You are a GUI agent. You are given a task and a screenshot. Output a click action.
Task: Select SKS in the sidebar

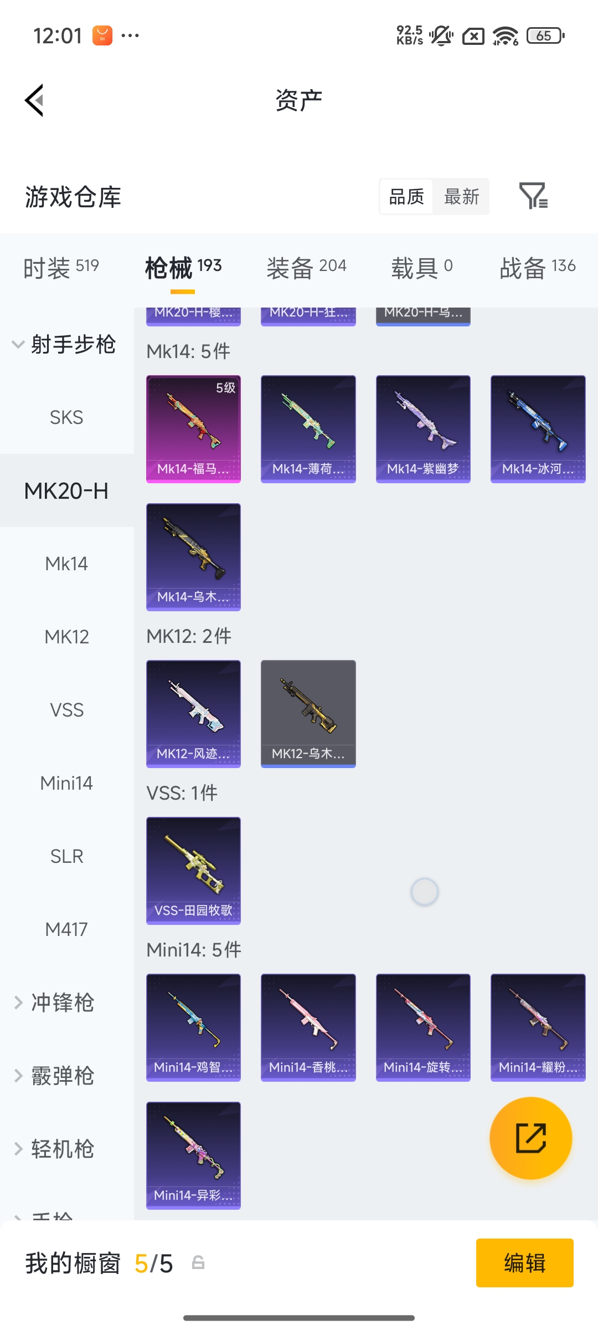point(66,417)
